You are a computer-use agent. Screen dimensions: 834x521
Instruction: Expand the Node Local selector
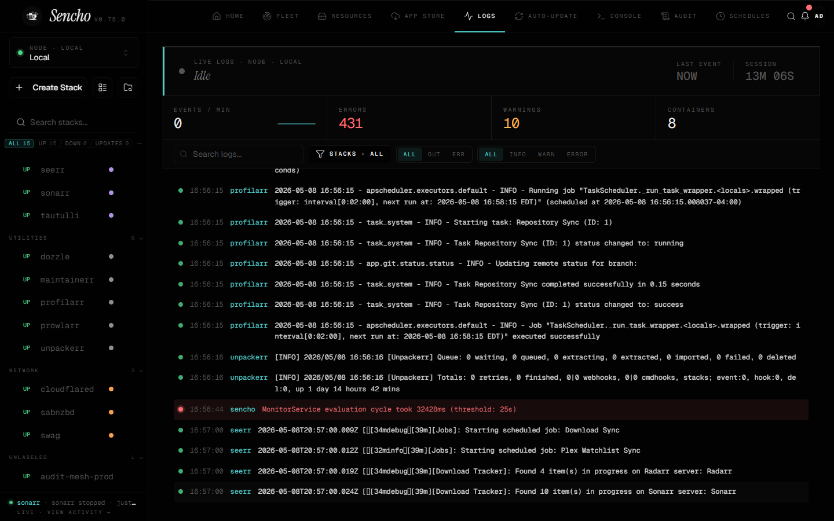pyautogui.click(x=74, y=53)
